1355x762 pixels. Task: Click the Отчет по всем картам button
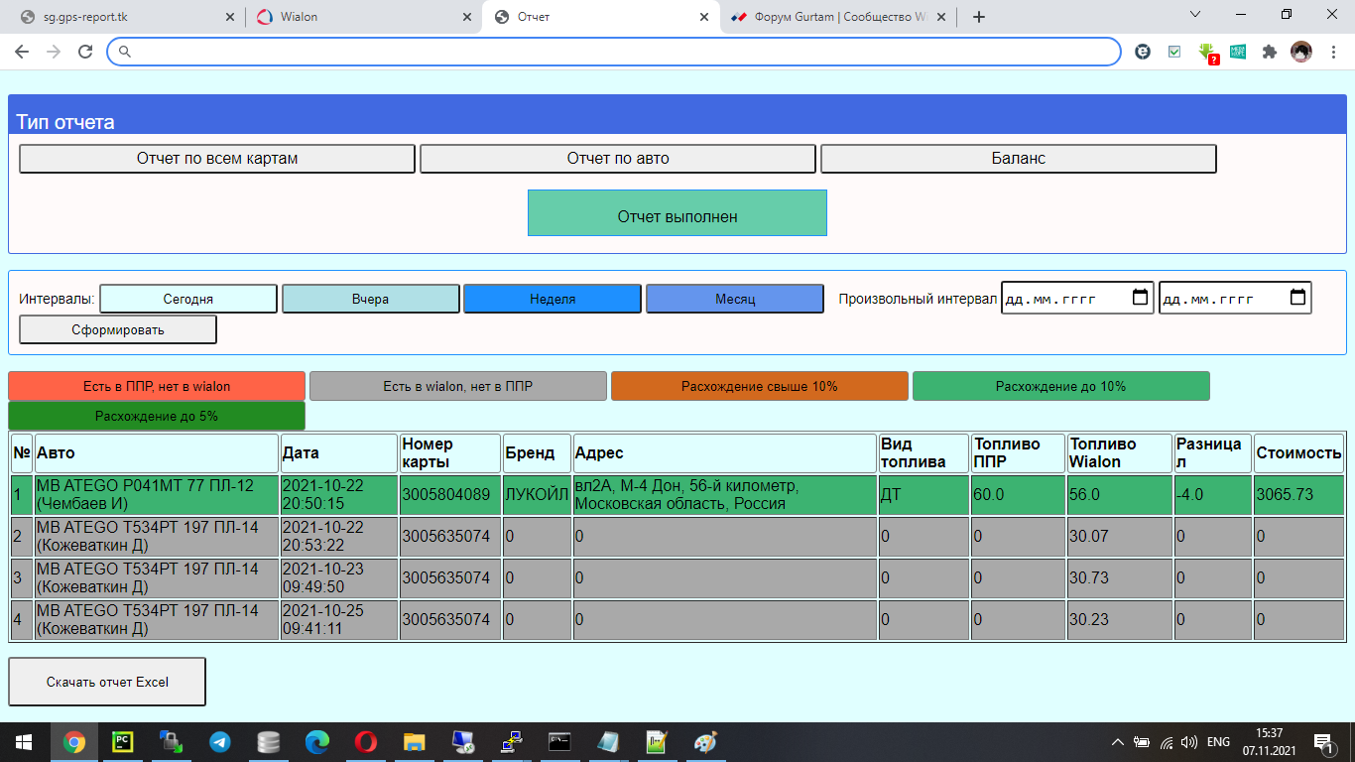click(217, 159)
